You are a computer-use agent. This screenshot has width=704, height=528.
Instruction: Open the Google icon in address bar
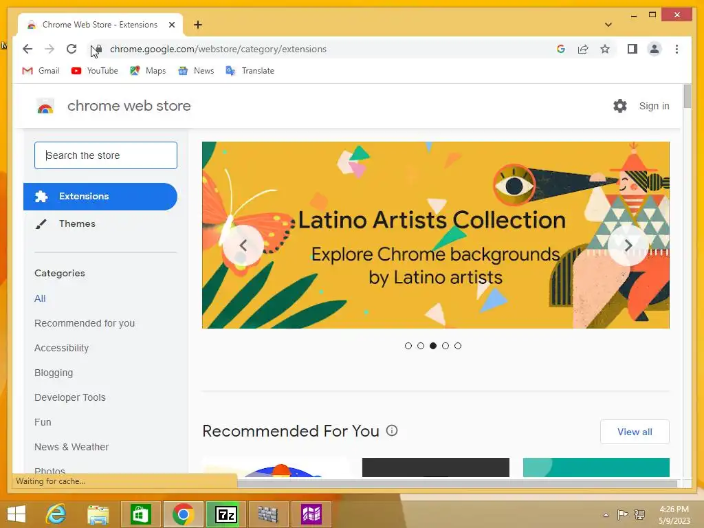[x=561, y=49]
